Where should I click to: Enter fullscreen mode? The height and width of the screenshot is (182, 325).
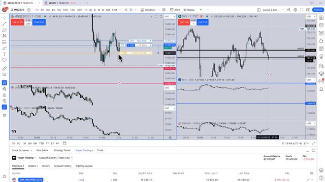click(x=302, y=10)
